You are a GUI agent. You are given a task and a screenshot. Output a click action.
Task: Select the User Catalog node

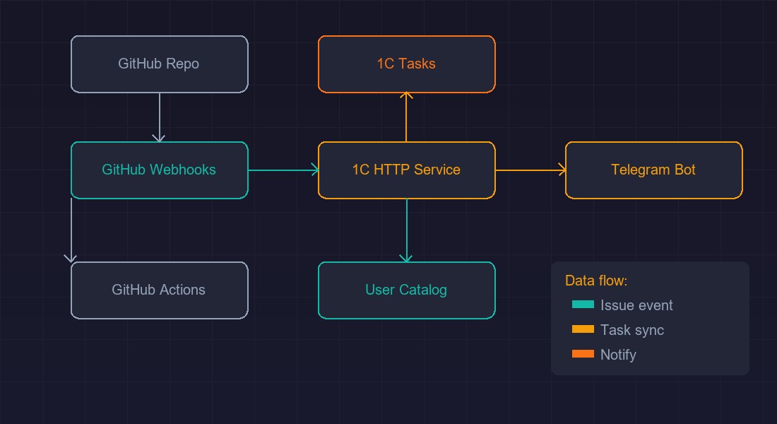406,290
